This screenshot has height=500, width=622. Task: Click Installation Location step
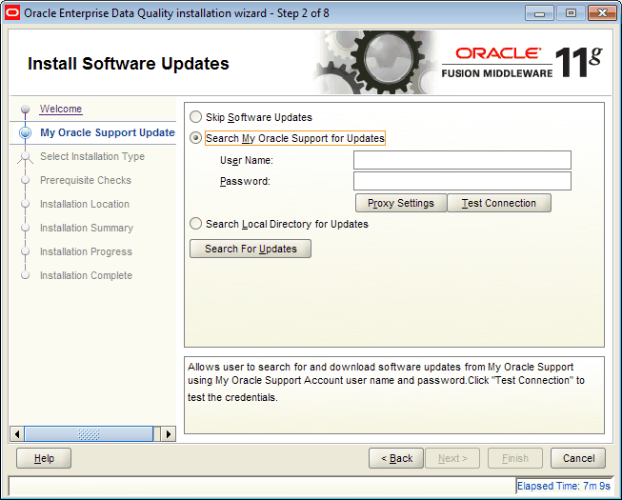85,204
